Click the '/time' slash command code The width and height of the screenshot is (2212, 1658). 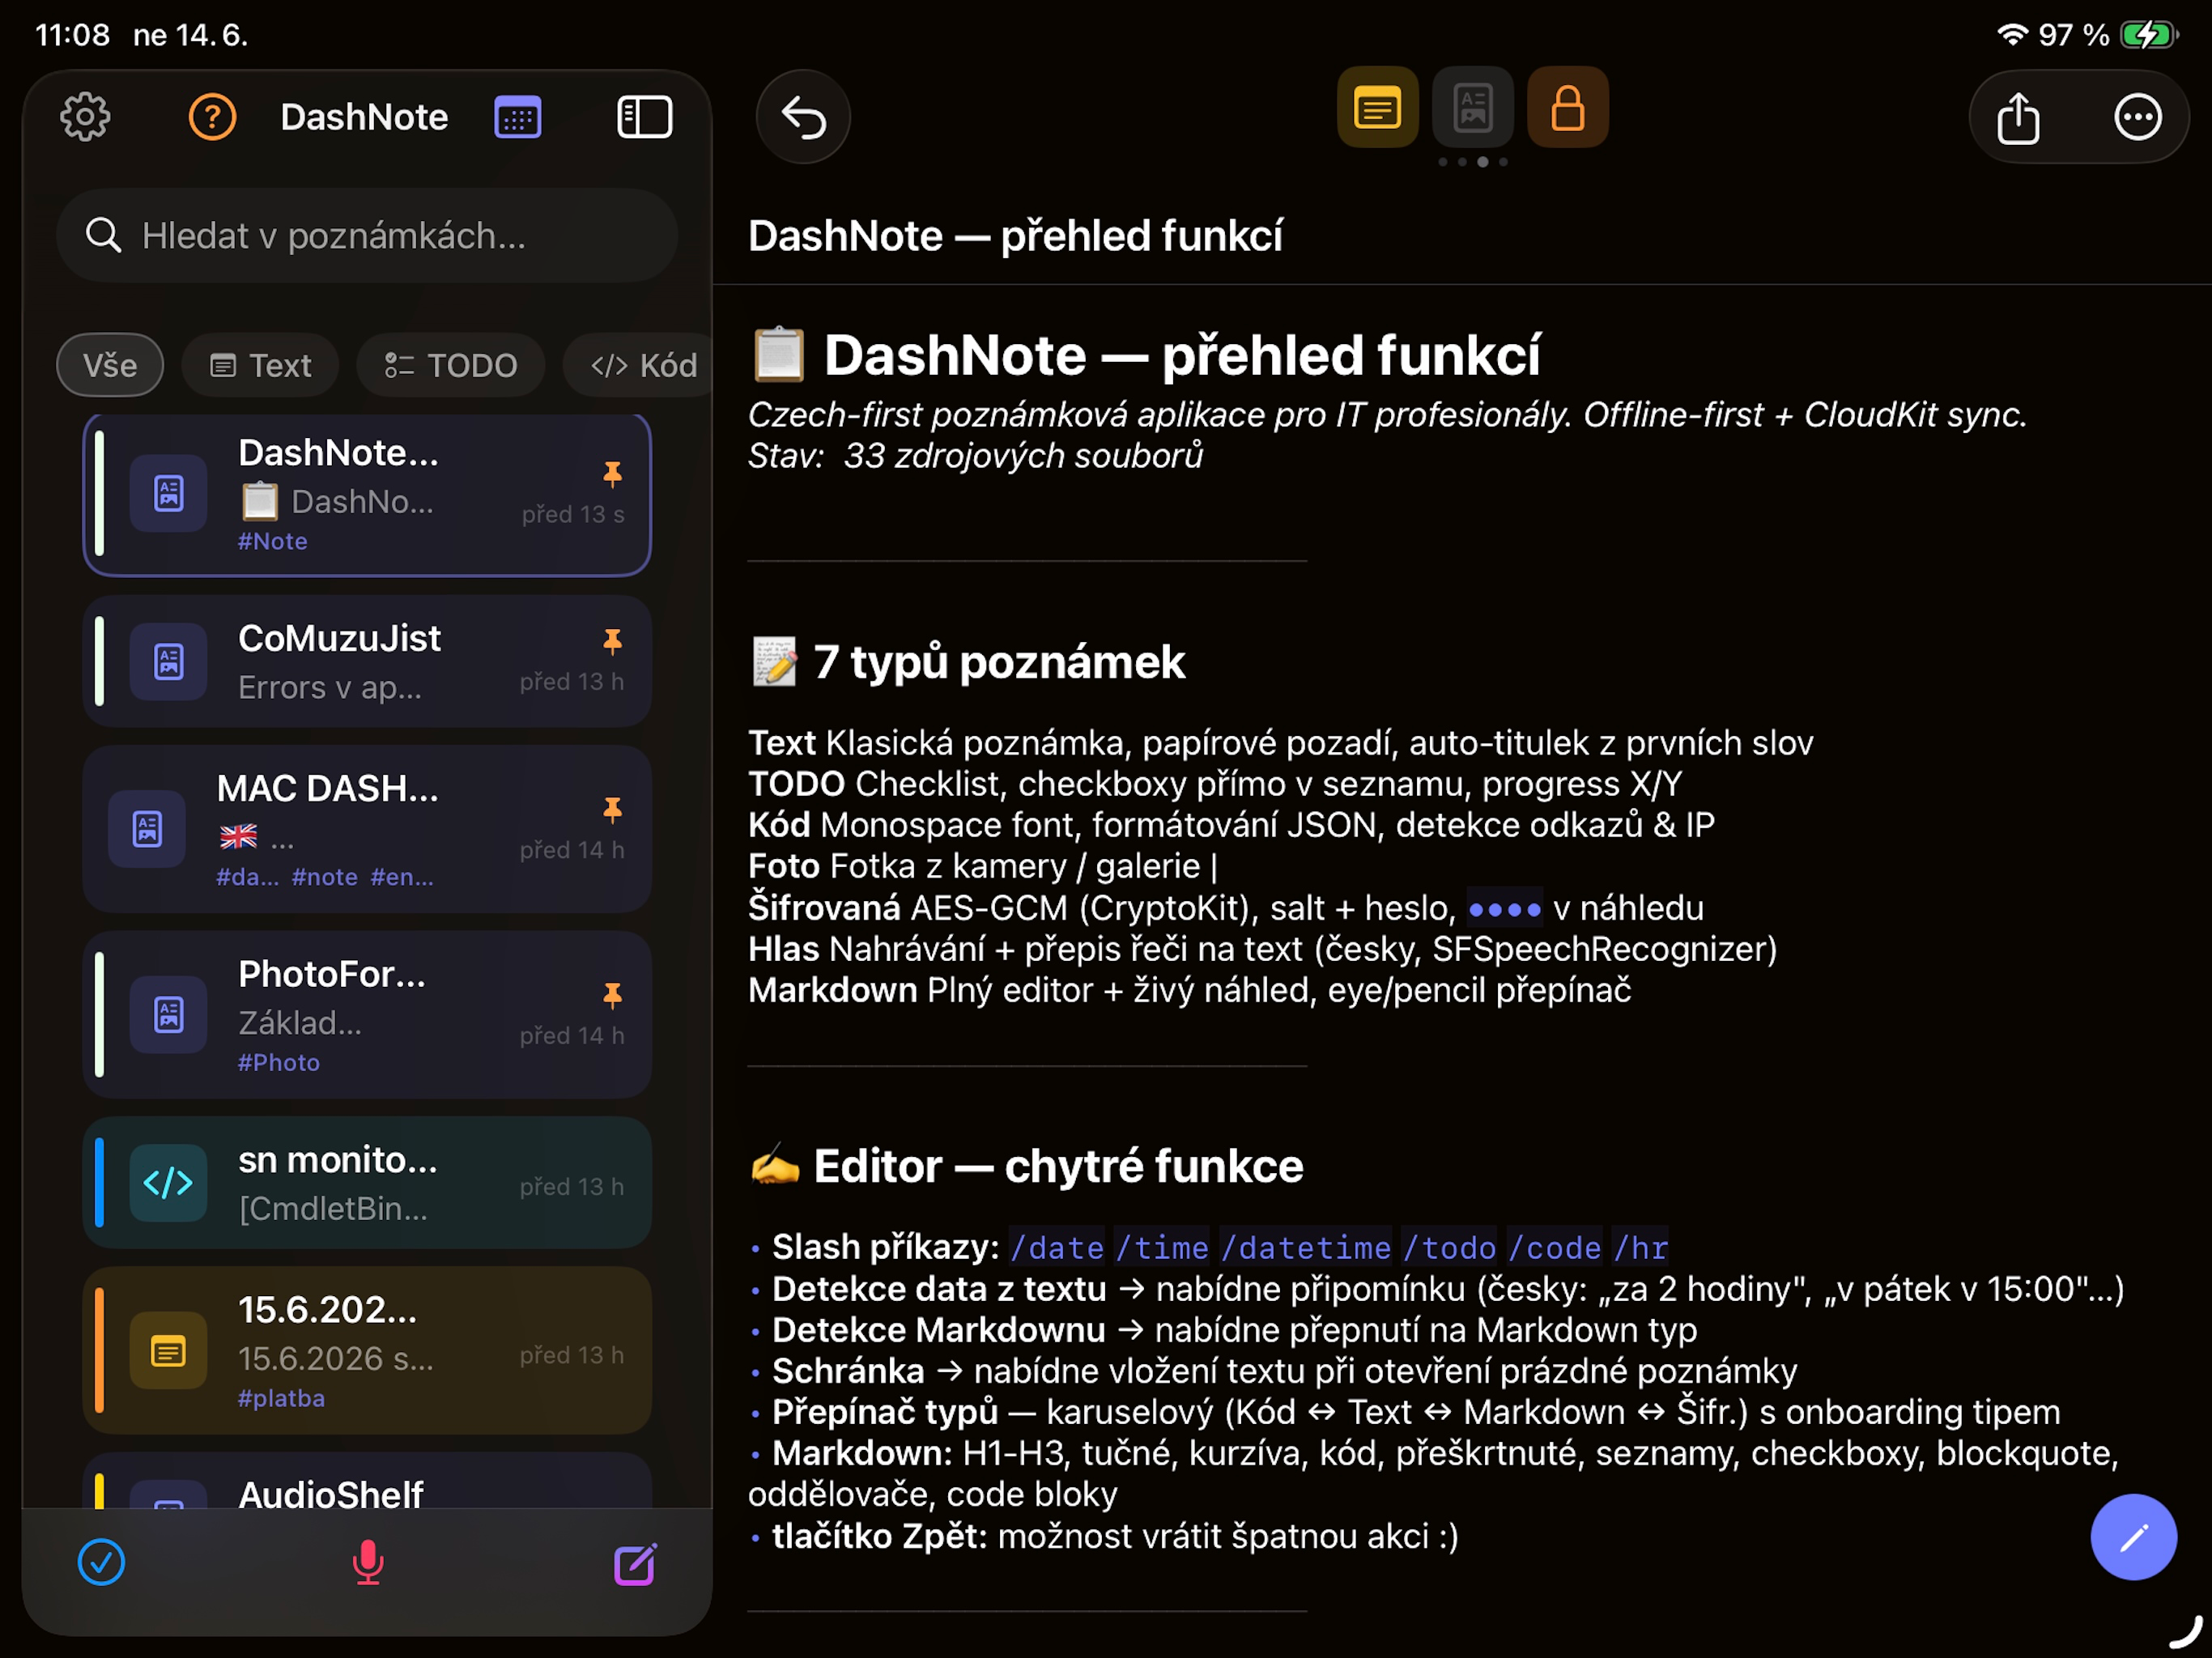tap(1162, 1248)
